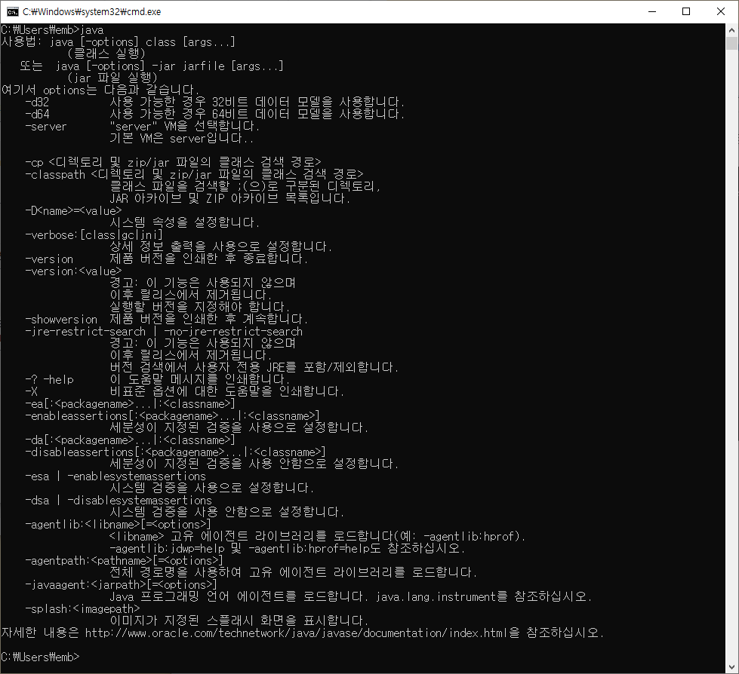Click the '-agentlib:jdwp=help' text
Screen dimensions: 739x674
tap(168, 549)
